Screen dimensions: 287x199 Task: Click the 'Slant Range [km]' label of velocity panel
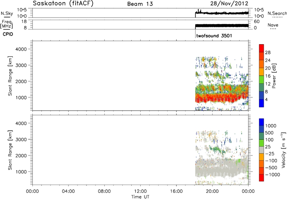(10, 150)
